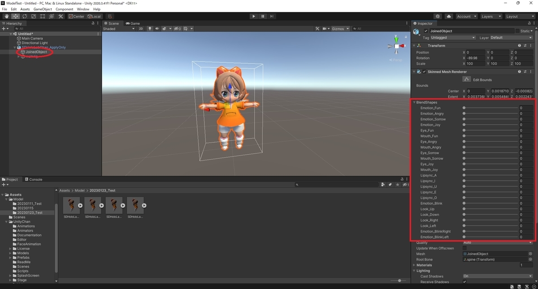538x289 pixels.
Task: Open the Mesh object picker circle
Action: point(530,254)
